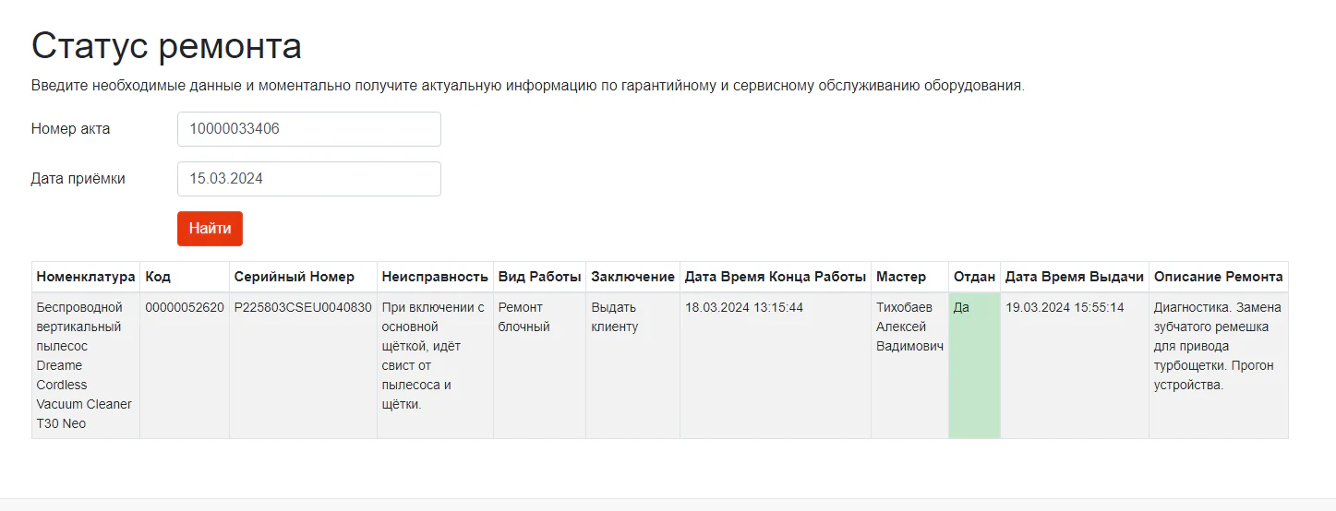Select the Дата Время Конца Работы header

point(776,277)
